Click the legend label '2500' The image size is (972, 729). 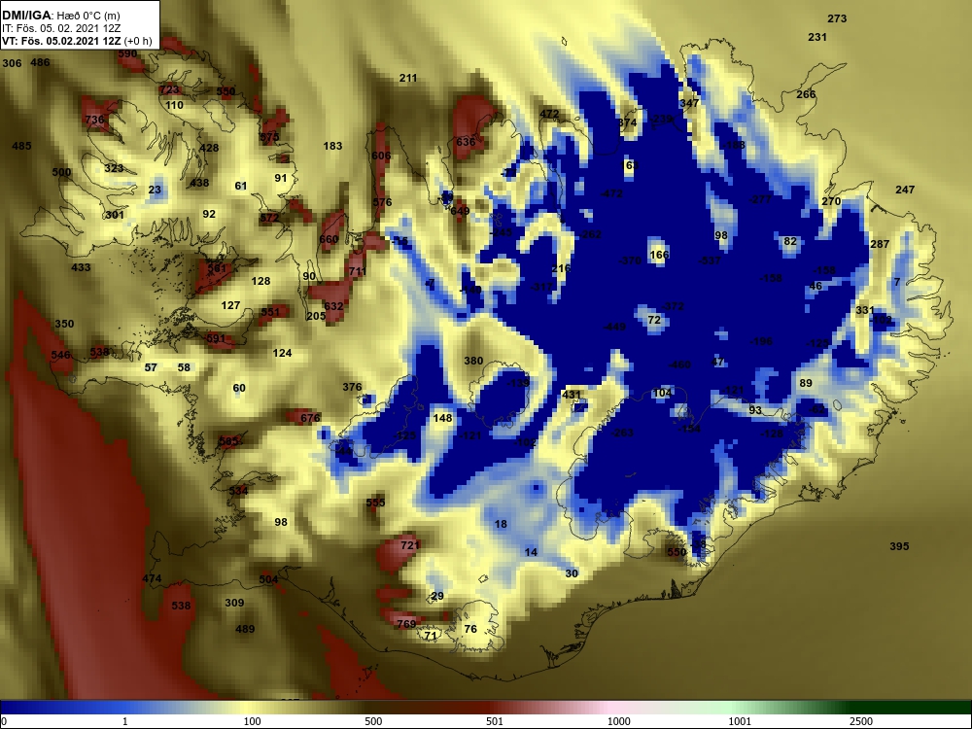point(860,721)
